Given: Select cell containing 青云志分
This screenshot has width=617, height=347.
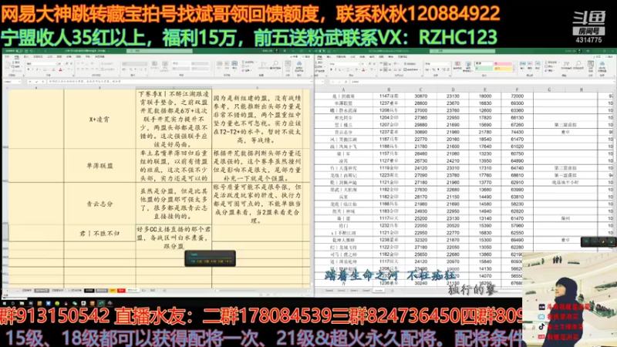Looking at the screenshot, I should 99,204.
